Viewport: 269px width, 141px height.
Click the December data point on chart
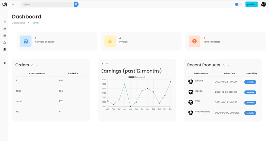[x=171, y=82]
